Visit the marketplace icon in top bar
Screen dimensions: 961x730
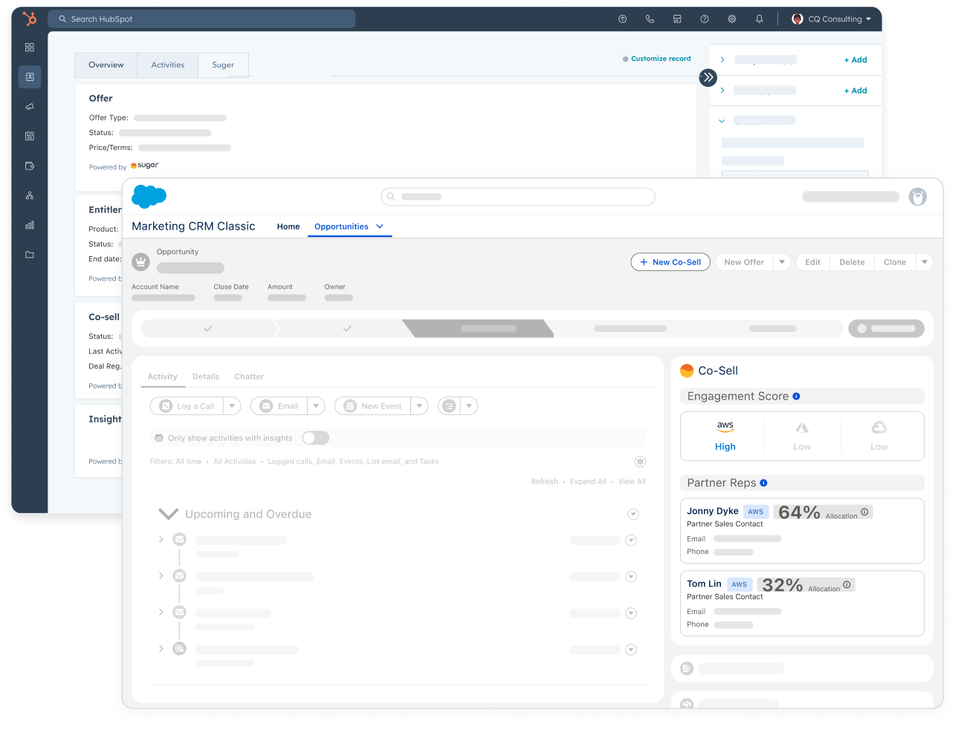(677, 19)
